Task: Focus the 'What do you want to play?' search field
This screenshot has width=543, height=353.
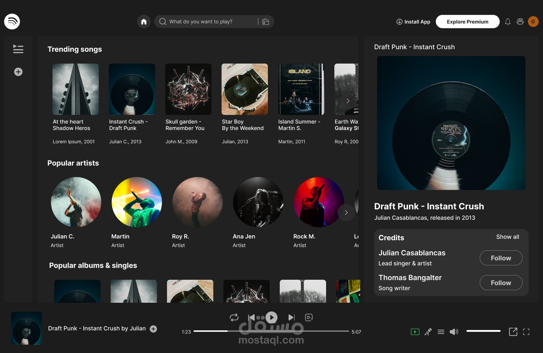Action: pos(214,22)
